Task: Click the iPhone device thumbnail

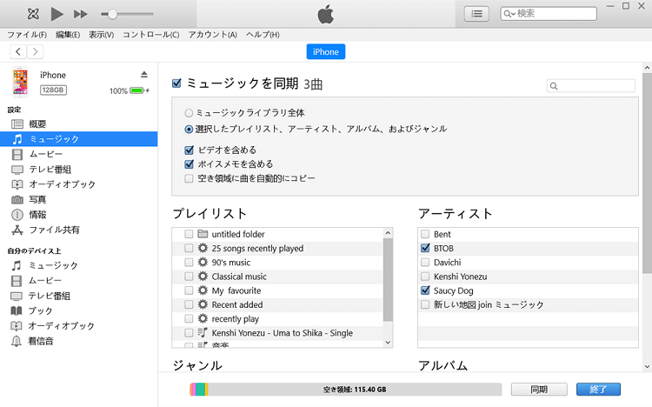Action: tap(20, 82)
